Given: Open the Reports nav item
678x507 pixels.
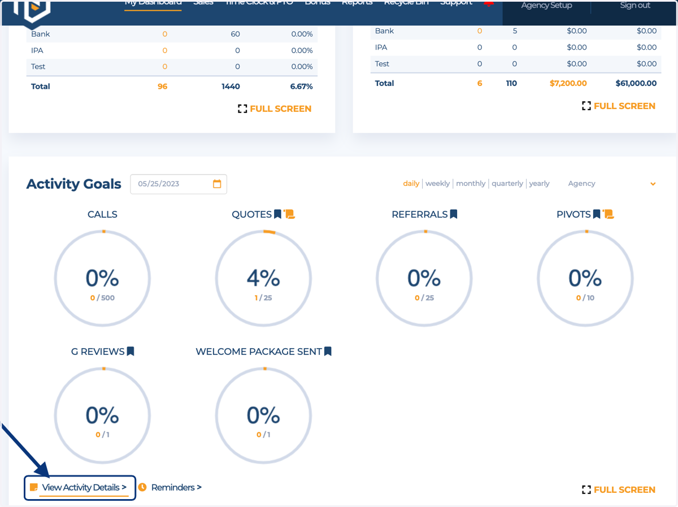Looking at the screenshot, I should click(x=357, y=3).
